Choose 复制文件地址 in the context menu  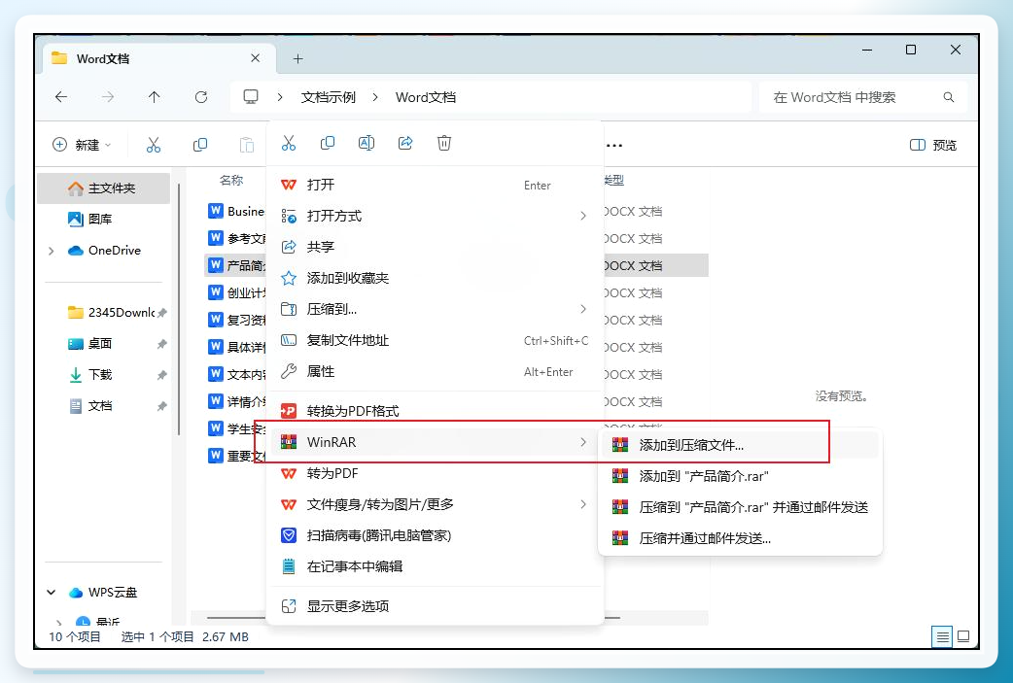434,340
